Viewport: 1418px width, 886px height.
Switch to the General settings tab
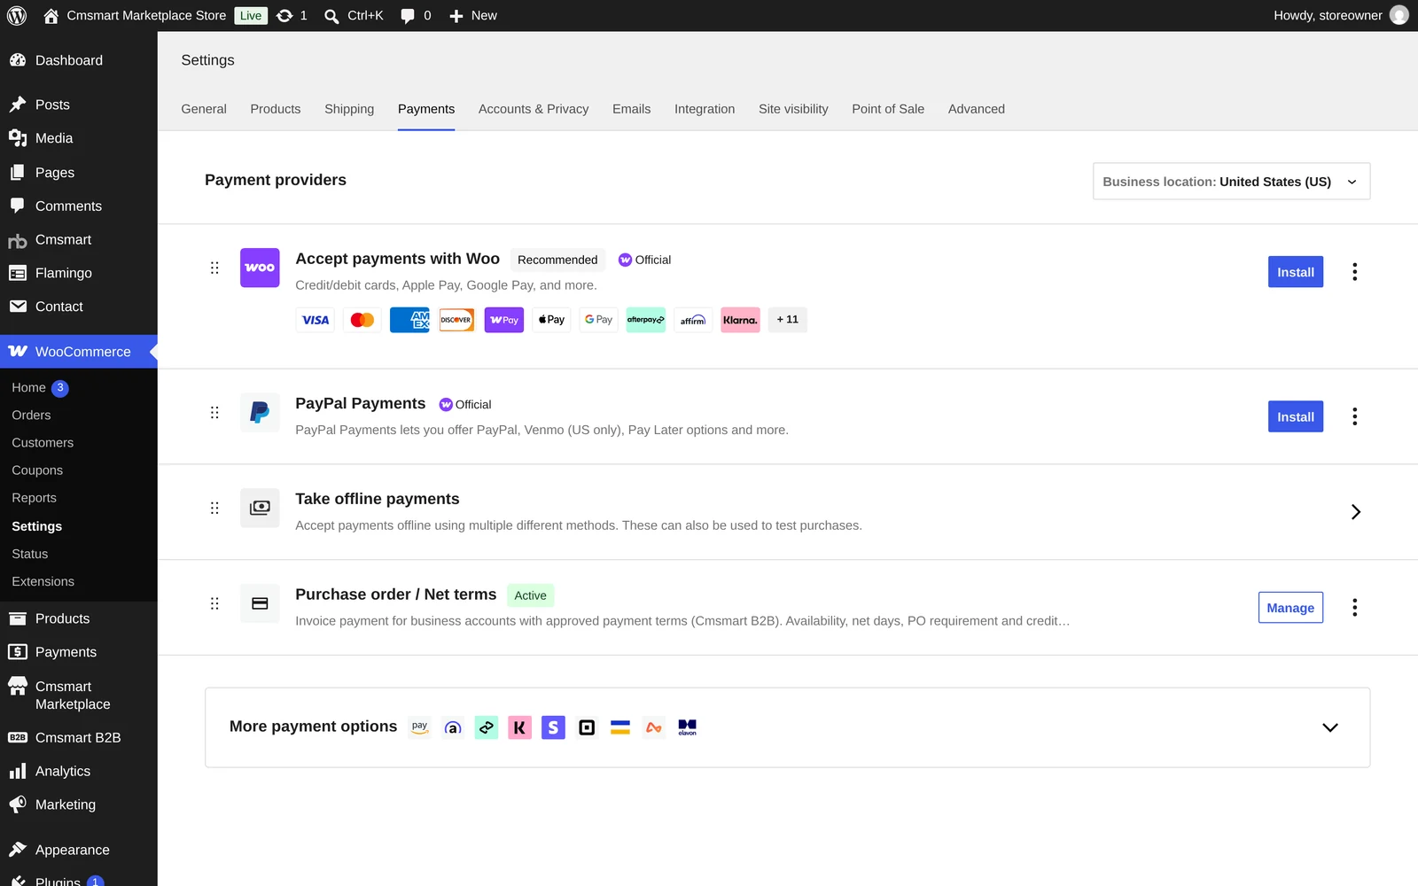(x=204, y=109)
